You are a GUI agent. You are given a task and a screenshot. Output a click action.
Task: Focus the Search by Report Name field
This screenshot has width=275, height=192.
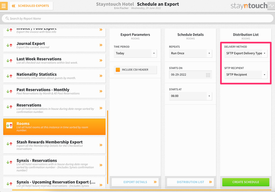coord(137,19)
